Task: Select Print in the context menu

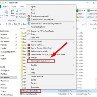Action: tap(33, 13)
